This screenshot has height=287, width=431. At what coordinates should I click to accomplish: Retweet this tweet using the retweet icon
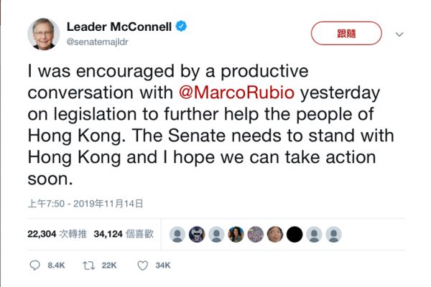(89, 265)
